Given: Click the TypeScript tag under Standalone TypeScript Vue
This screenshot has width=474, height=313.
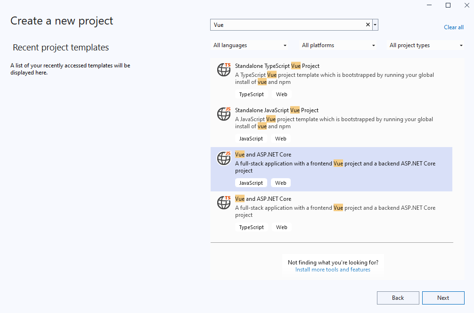Looking at the screenshot, I should [251, 94].
